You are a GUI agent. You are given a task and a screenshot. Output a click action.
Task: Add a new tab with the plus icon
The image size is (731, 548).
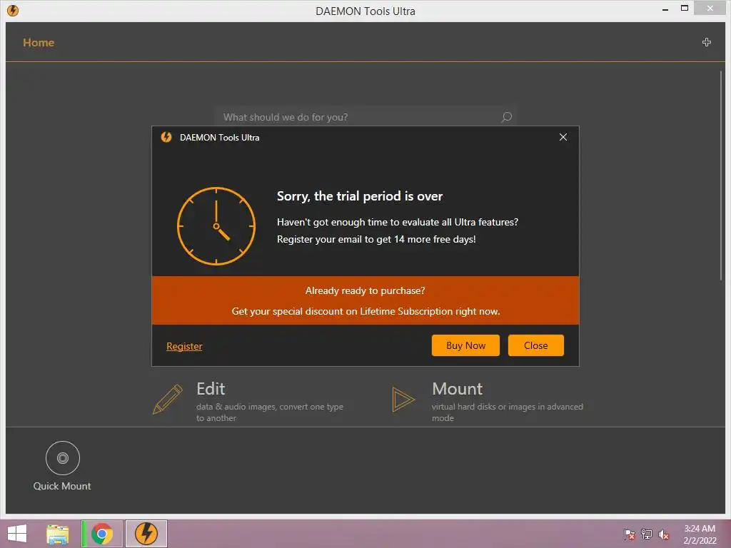pos(707,42)
